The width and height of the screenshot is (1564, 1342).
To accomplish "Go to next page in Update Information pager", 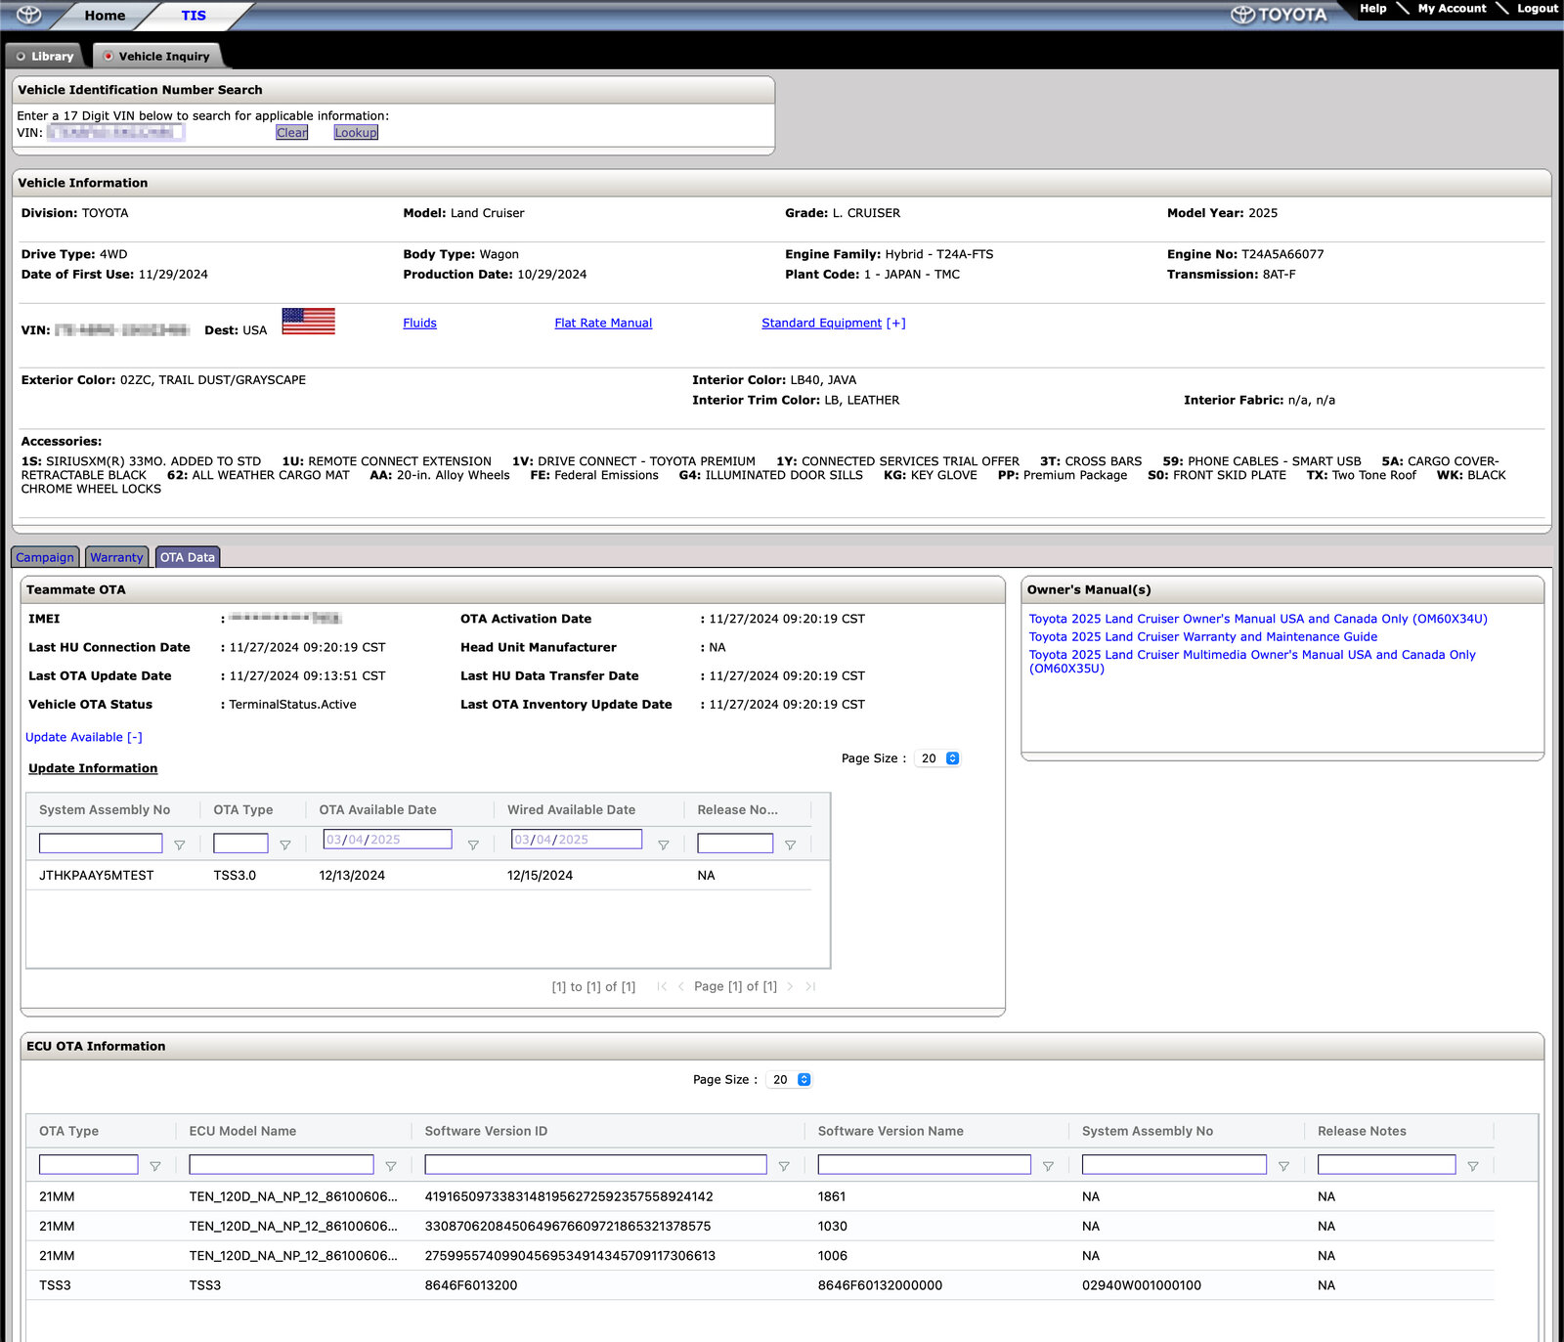I will click(x=790, y=987).
